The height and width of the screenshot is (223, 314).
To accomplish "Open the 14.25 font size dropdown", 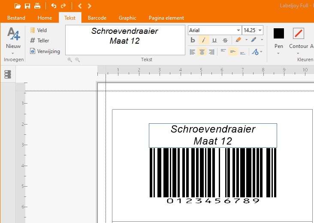I will click(x=260, y=30).
